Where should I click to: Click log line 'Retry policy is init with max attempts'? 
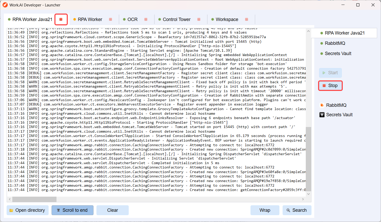[x=147, y=87]
